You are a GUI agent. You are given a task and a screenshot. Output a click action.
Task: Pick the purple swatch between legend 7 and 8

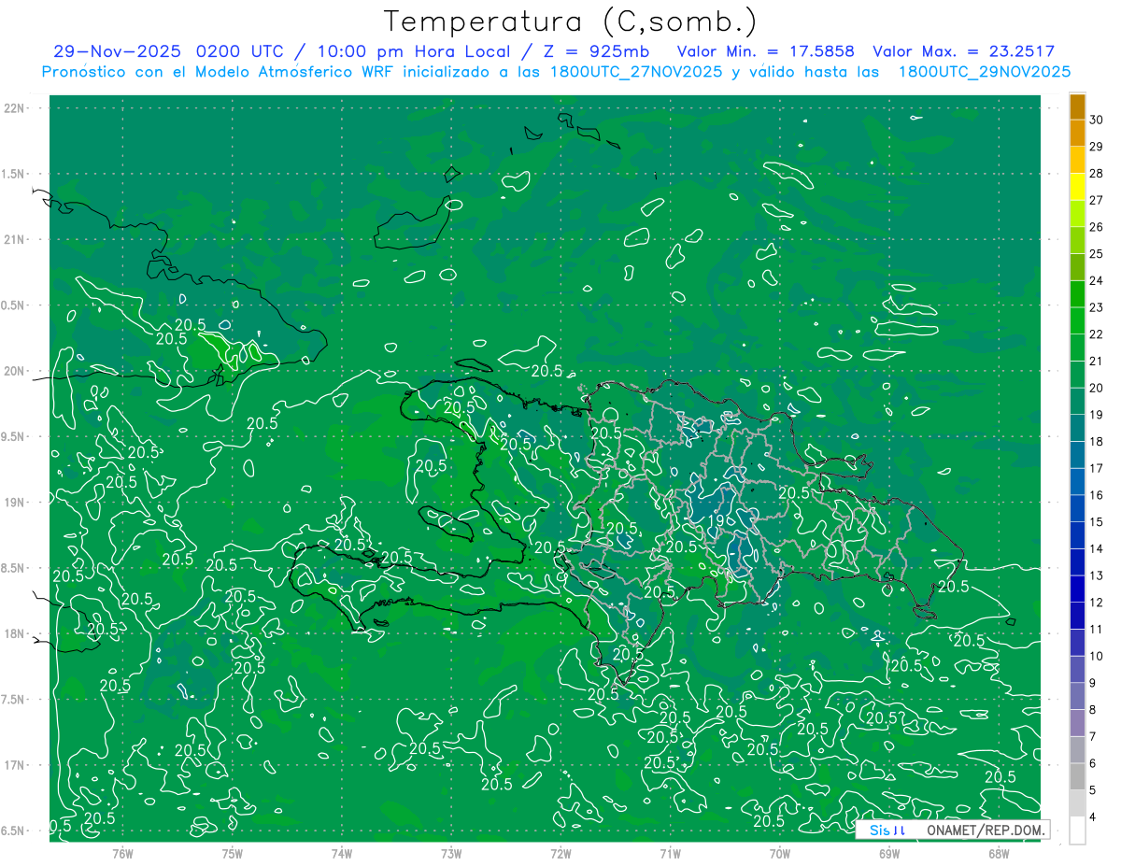(x=1077, y=723)
